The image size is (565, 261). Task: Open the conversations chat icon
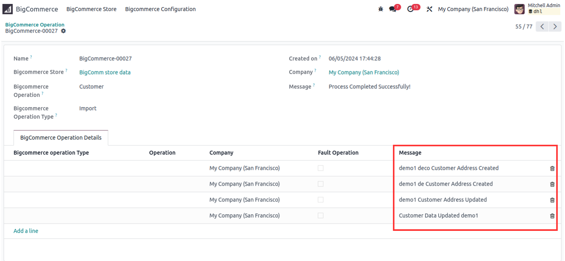click(x=393, y=9)
